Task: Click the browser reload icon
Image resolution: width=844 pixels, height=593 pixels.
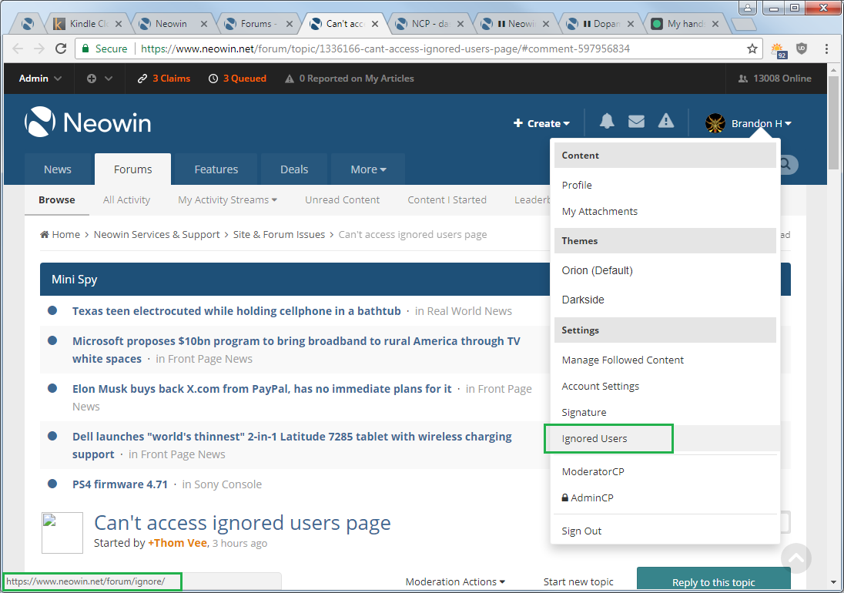Action: [x=61, y=49]
